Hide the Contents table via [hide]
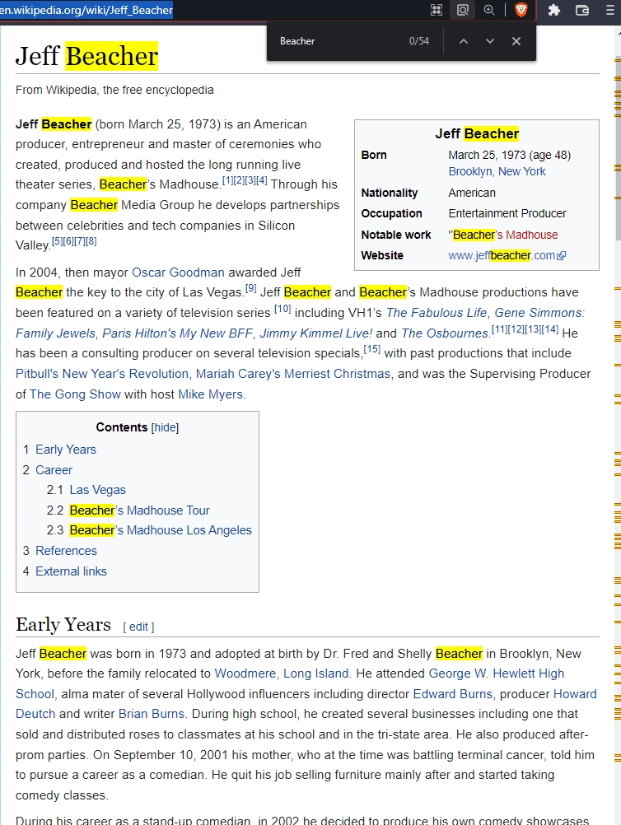This screenshot has height=825, width=621. tap(165, 427)
